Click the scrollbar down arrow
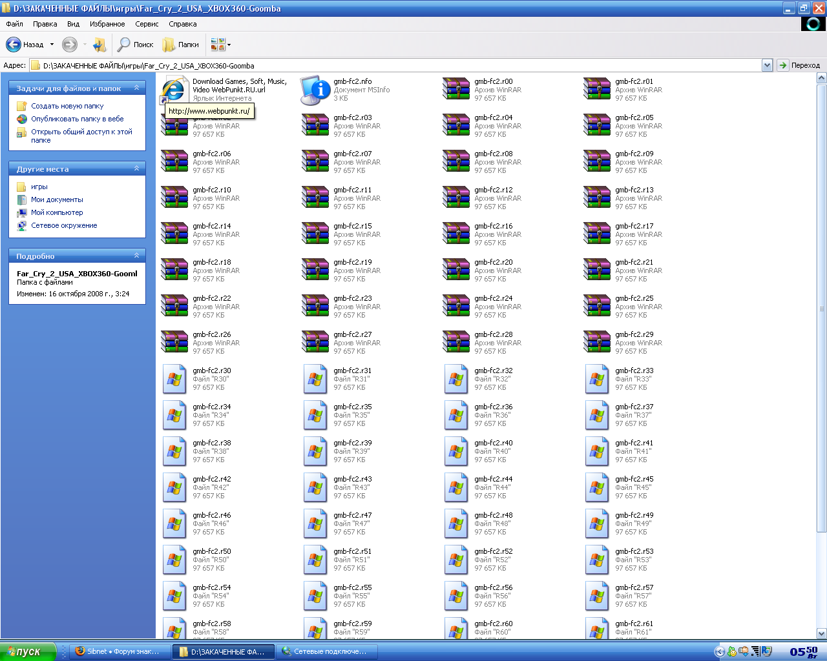Image resolution: width=827 pixels, height=661 pixels. (822, 634)
